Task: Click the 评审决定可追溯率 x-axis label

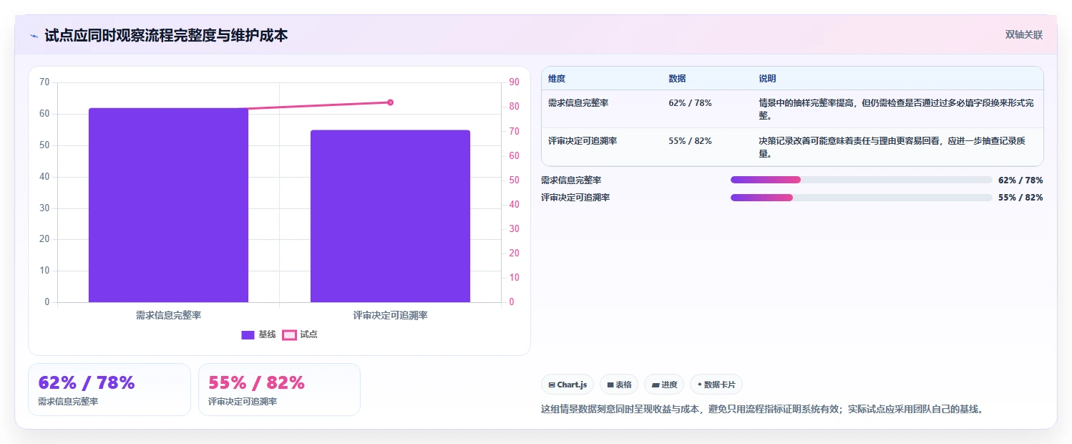Action: tap(390, 315)
